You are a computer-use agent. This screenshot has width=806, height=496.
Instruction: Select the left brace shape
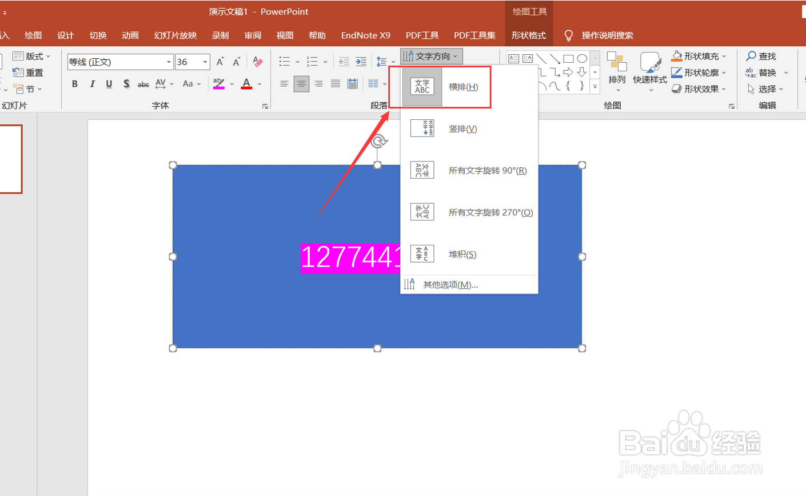click(568, 86)
